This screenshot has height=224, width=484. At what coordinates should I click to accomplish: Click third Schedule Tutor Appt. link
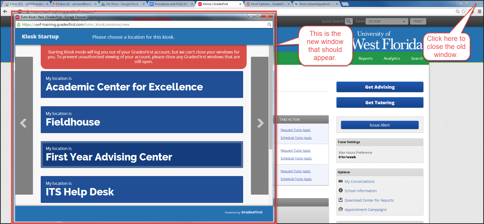(x=296, y=179)
